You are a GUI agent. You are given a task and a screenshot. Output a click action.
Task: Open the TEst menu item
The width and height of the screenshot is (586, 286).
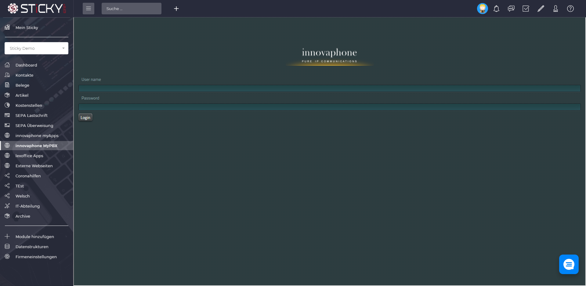(x=37, y=186)
